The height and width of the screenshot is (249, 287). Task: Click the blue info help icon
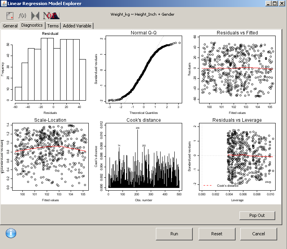point(11,233)
